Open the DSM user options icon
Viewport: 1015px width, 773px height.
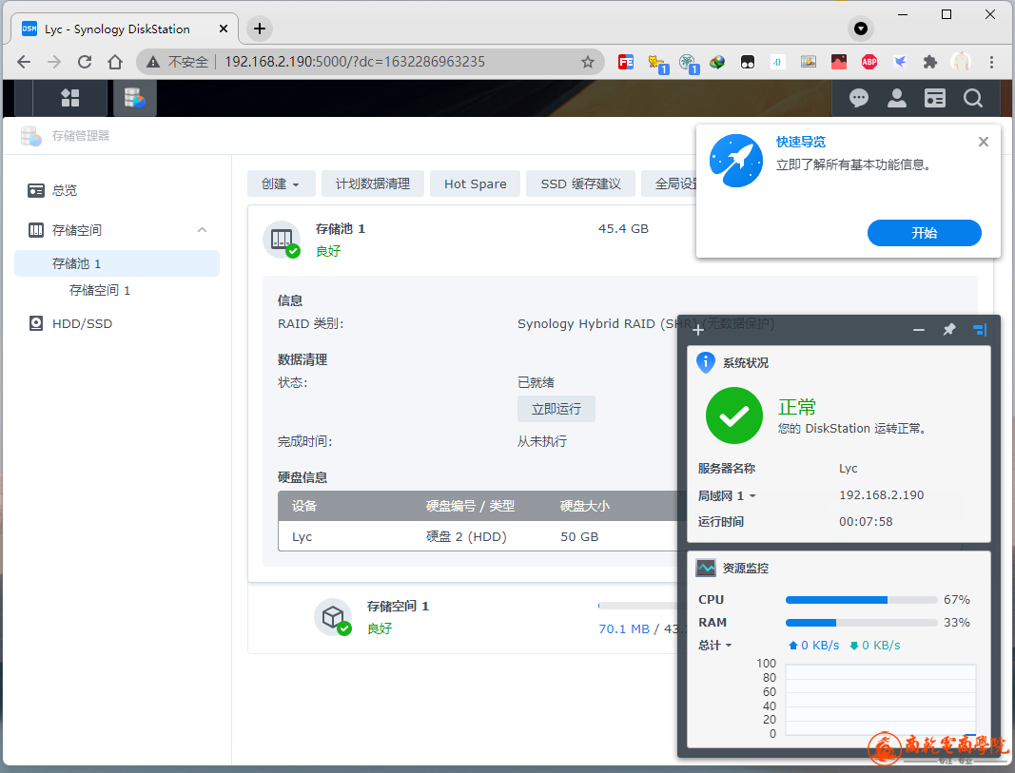click(896, 98)
